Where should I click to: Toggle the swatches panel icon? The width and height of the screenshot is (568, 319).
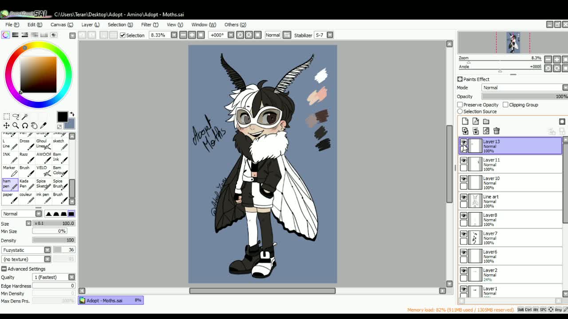[44, 35]
